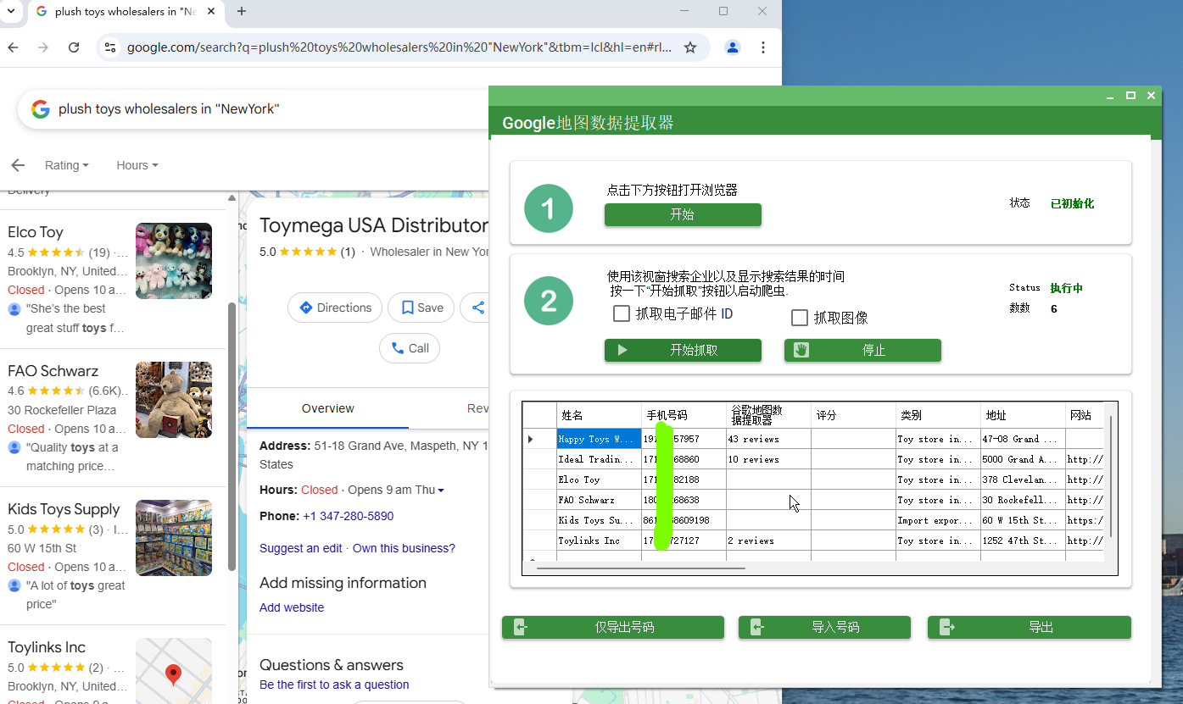Click the Add website link
The image size is (1183, 704).
click(x=292, y=607)
